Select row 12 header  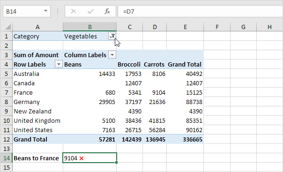tap(6, 139)
